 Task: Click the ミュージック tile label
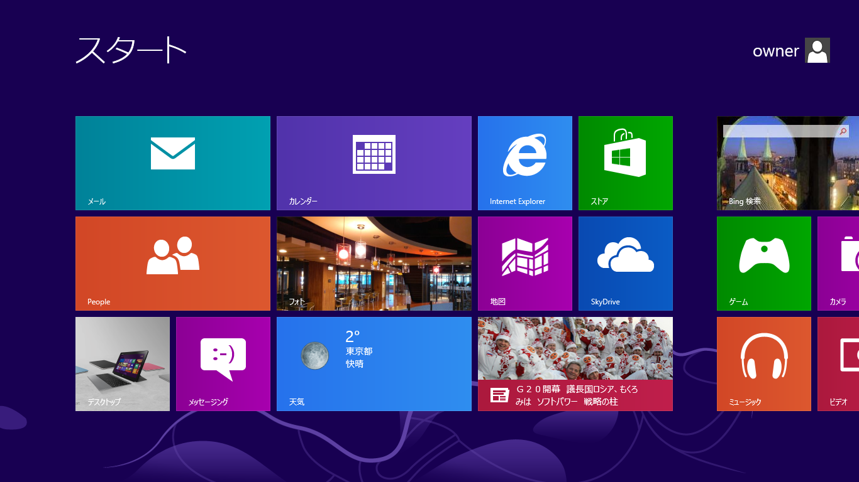[745, 402]
